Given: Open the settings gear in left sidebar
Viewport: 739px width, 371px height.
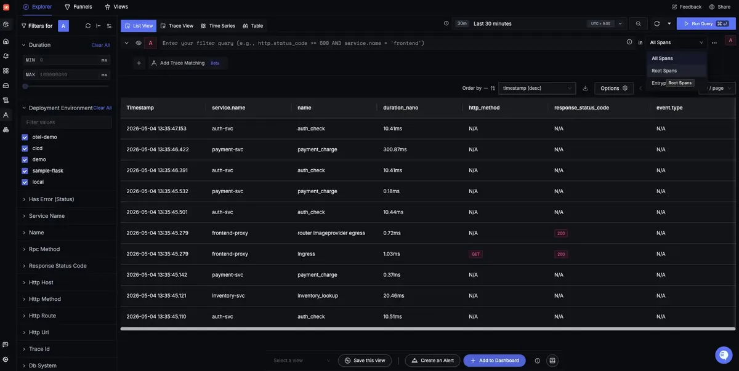Looking at the screenshot, I should (6, 359).
